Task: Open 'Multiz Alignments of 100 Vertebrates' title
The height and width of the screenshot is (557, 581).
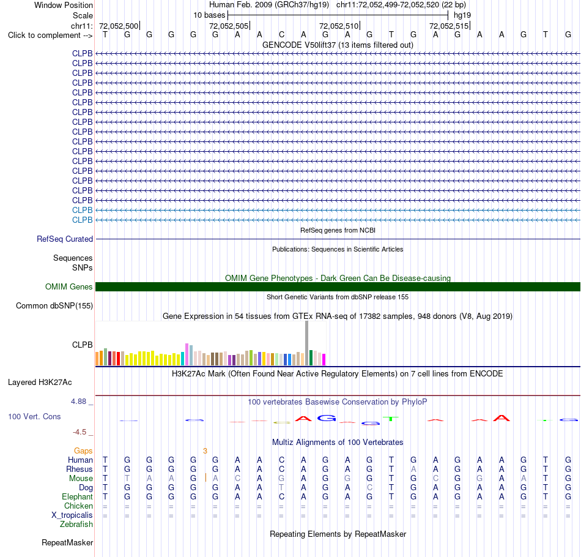Action: (338, 443)
